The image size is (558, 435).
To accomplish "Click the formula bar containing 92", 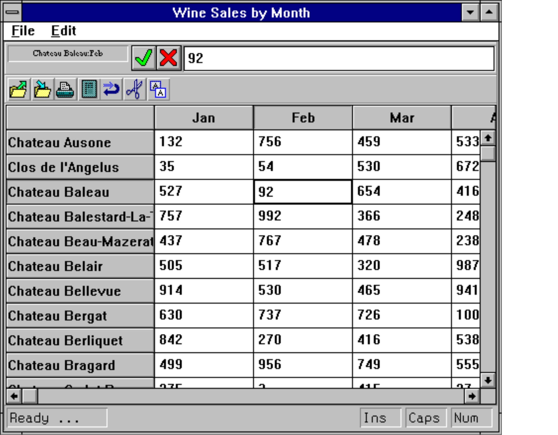I will coord(339,58).
